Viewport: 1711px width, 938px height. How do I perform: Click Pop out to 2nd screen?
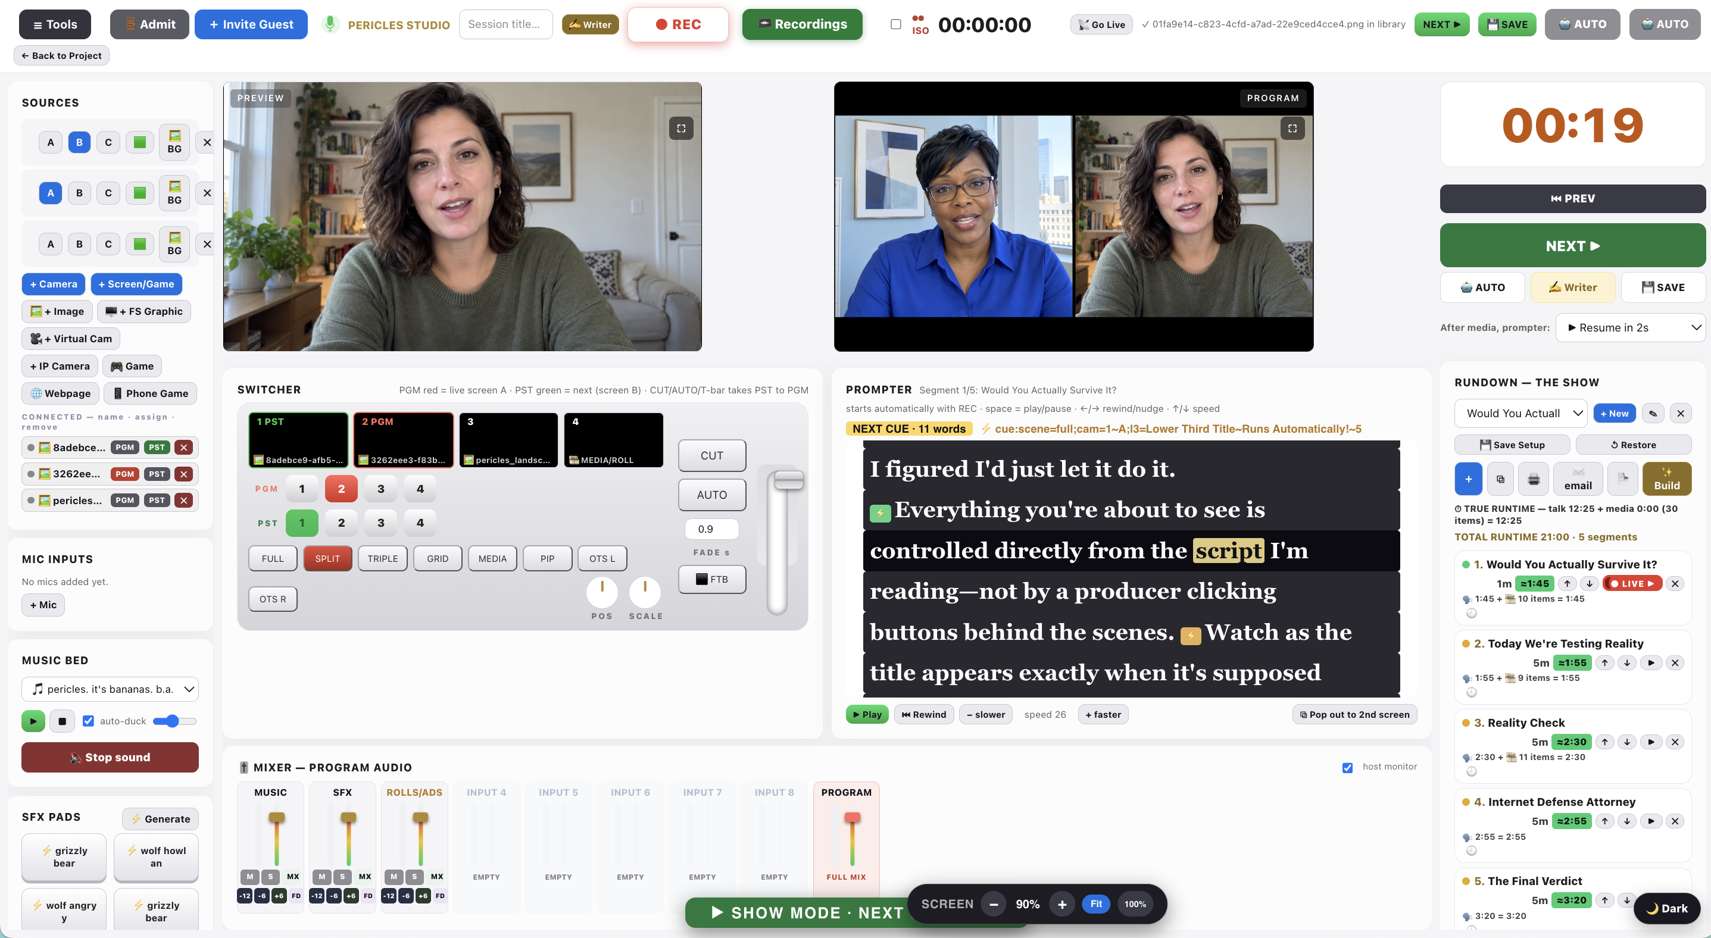pyautogui.click(x=1354, y=714)
